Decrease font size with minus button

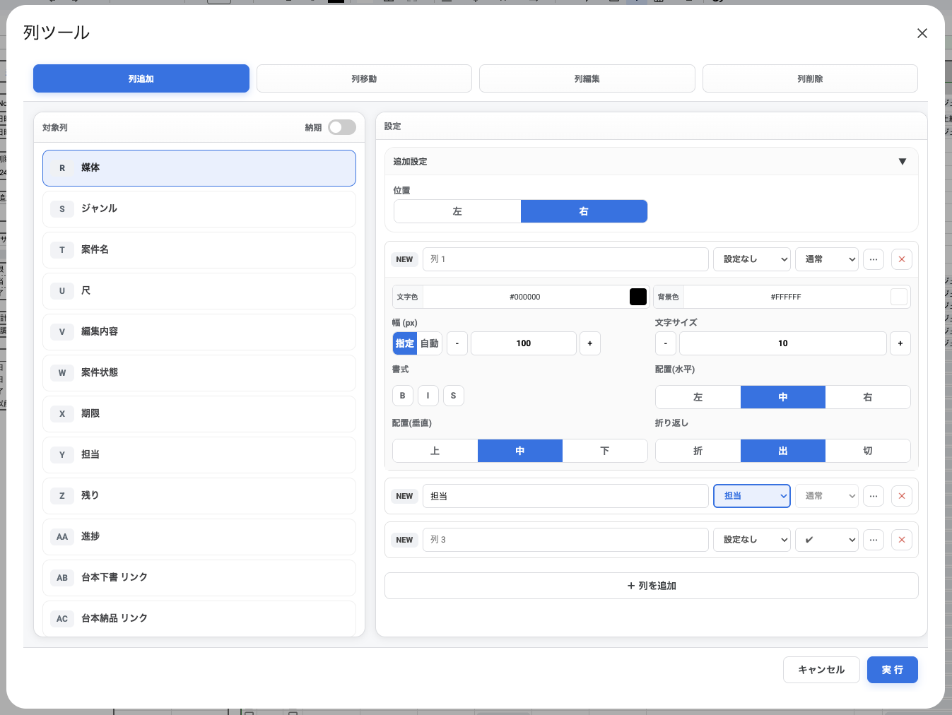[x=666, y=343]
